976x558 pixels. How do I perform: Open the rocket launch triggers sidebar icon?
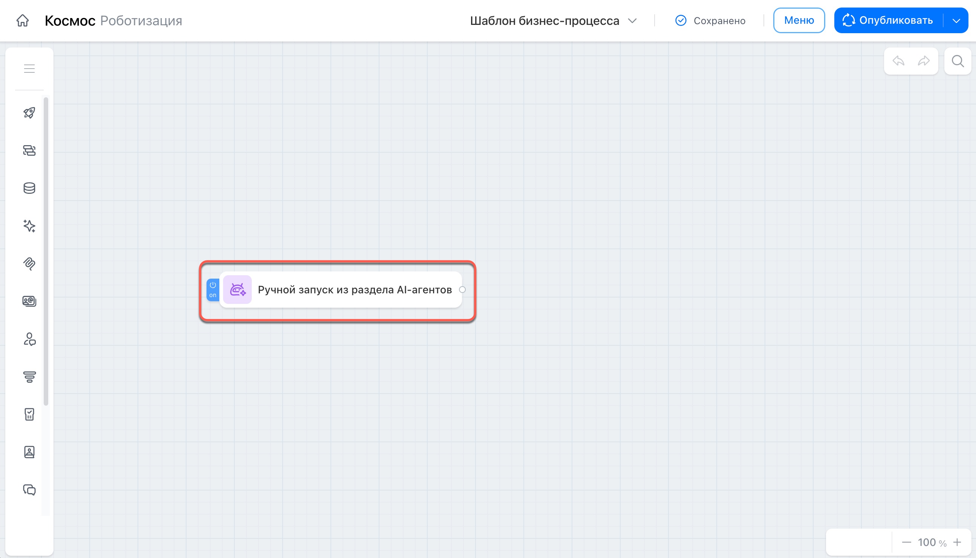(x=29, y=113)
